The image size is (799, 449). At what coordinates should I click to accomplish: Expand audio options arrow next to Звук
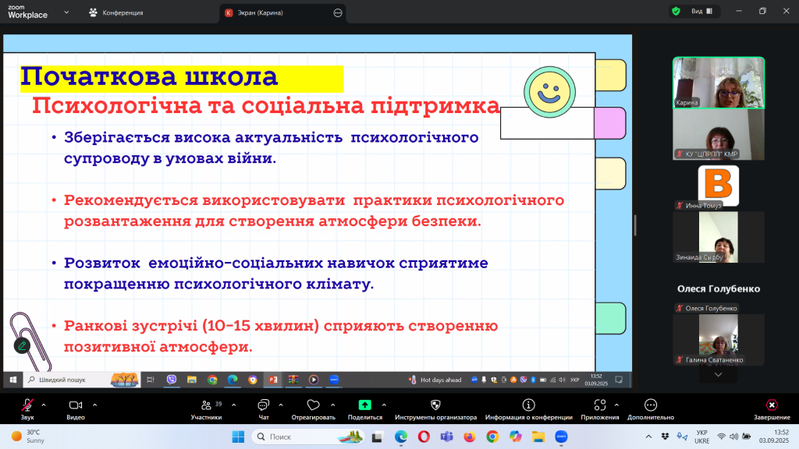point(44,405)
